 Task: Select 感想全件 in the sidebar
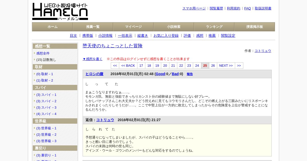tap(43, 53)
